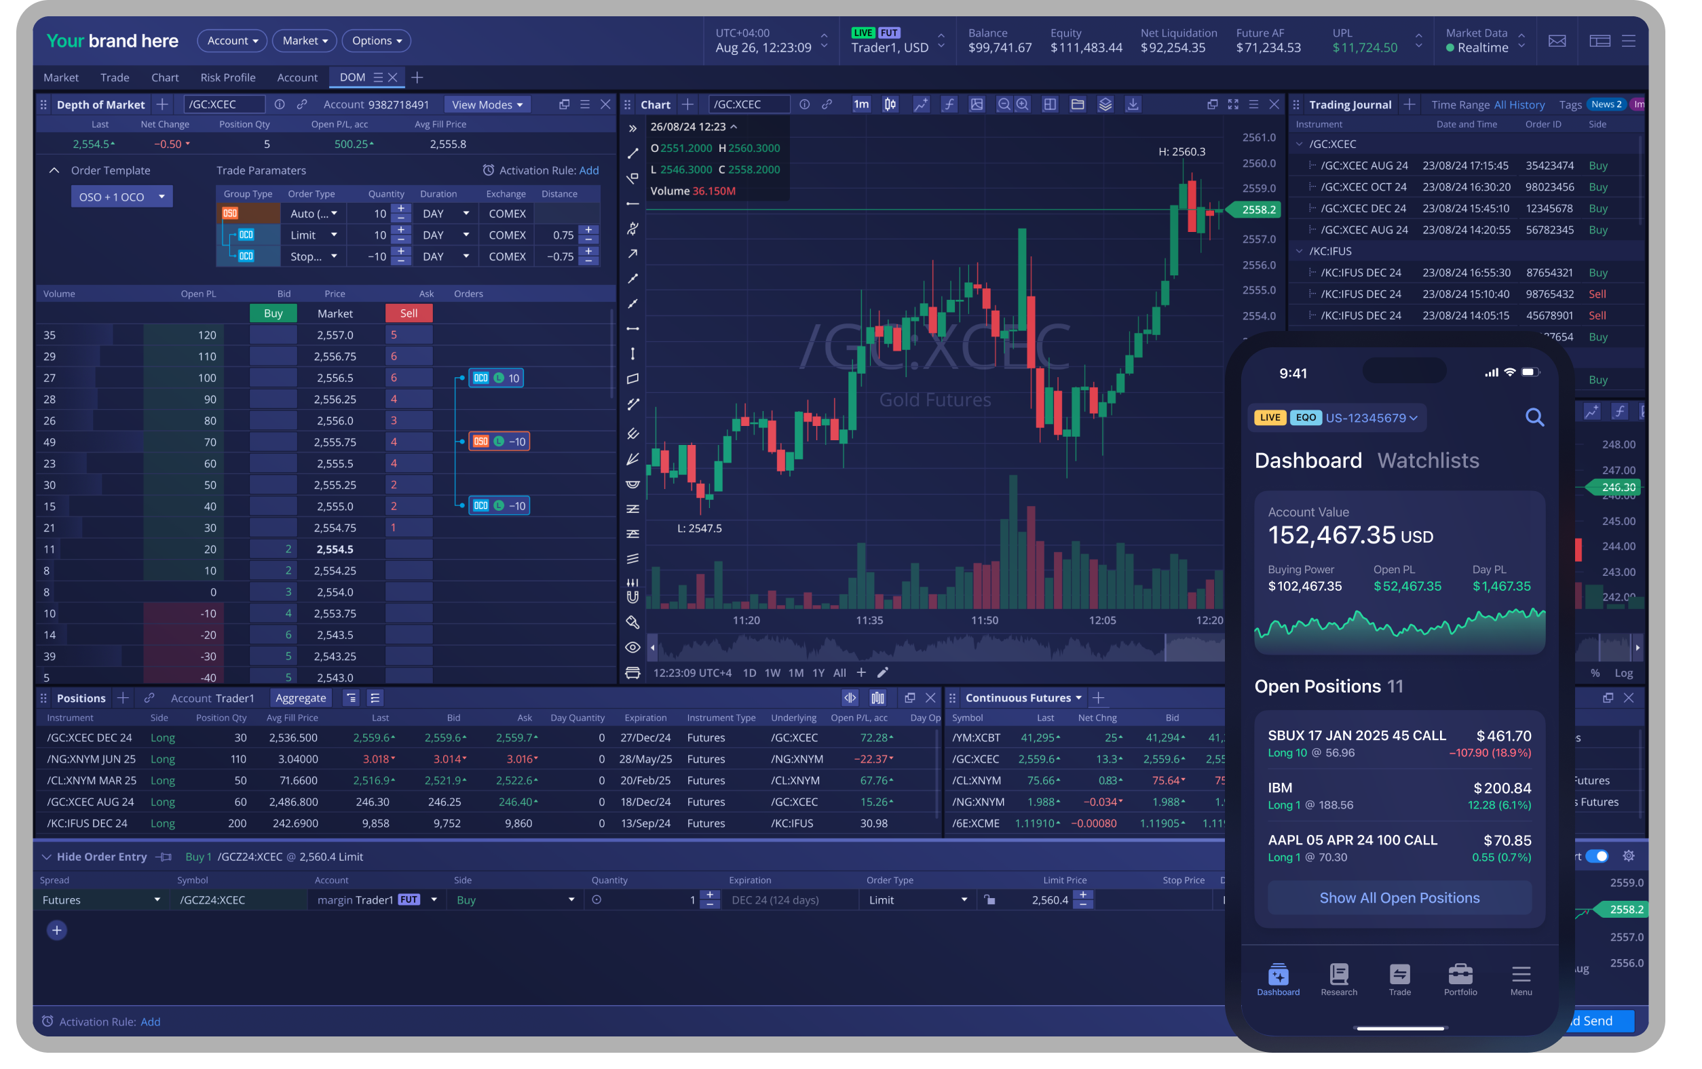This screenshot has height=1069, width=1702.
Task: Open the Watchlists tab on mobile
Action: (1428, 461)
